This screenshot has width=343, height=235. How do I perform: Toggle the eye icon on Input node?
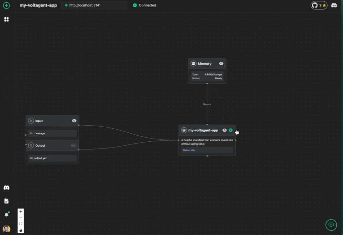(74, 121)
